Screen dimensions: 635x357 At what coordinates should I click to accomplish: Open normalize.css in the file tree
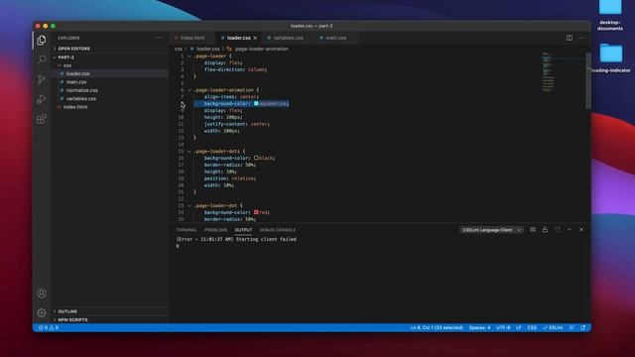81,90
